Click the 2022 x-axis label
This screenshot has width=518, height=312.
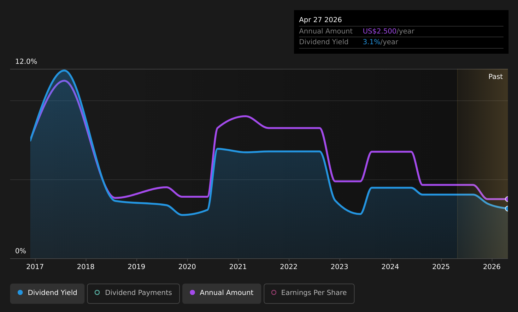(x=289, y=267)
